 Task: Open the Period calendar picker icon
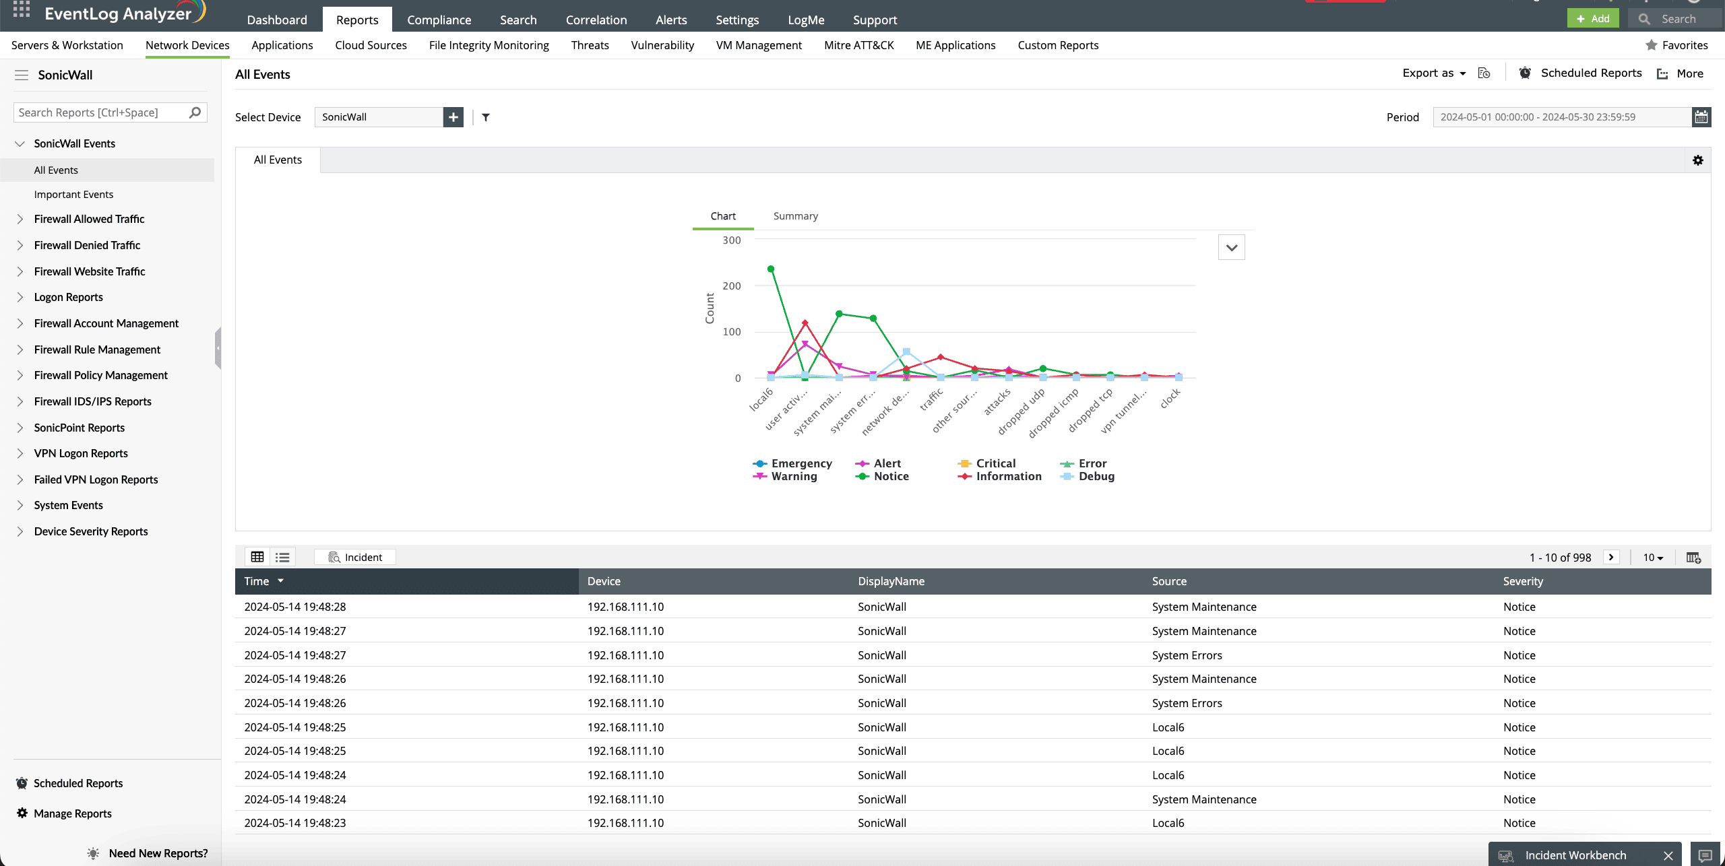click(x=1701, y=117)
